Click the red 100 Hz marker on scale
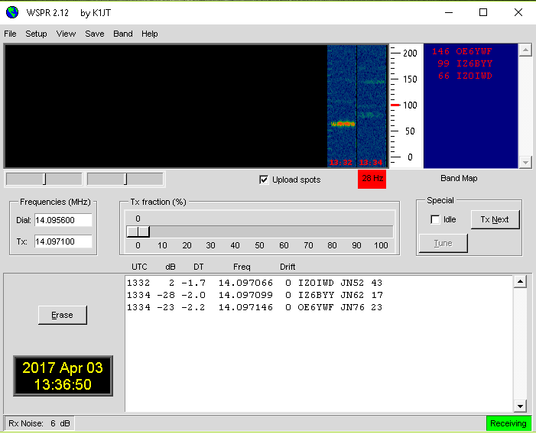This screenshot has width=536, height=434. click(x=395, y=105)
